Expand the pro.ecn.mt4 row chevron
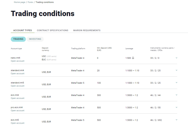The image size is (188, 133). click(x=177, y=107)
